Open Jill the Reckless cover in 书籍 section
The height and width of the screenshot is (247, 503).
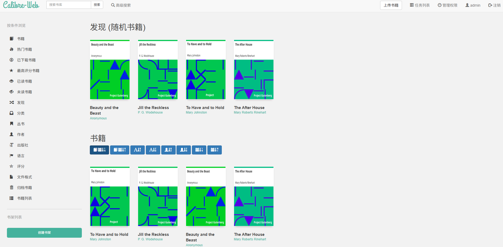[x=158, y=196]
